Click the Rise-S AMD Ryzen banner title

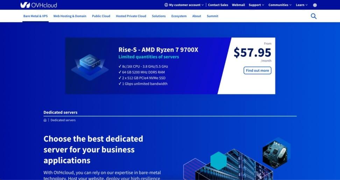[158, 50]
